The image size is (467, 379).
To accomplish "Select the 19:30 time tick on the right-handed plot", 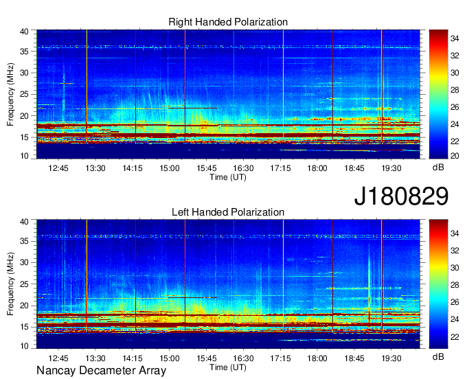I will coord(391,168).
